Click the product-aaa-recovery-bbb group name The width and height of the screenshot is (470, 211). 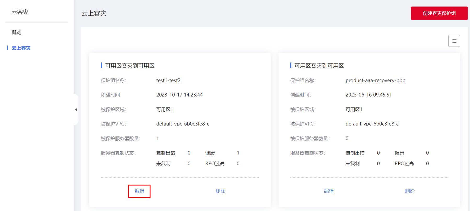(x=375, y=81)
